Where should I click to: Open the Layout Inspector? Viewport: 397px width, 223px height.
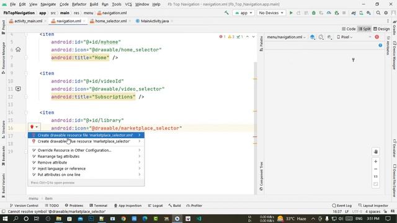[373, 206]
